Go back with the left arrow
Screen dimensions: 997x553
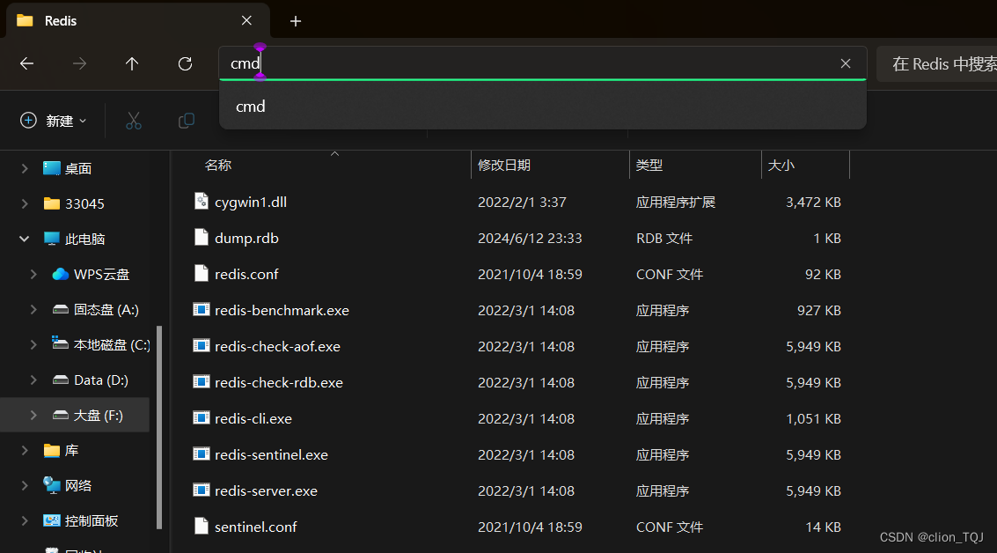click(x=26, y=63)
